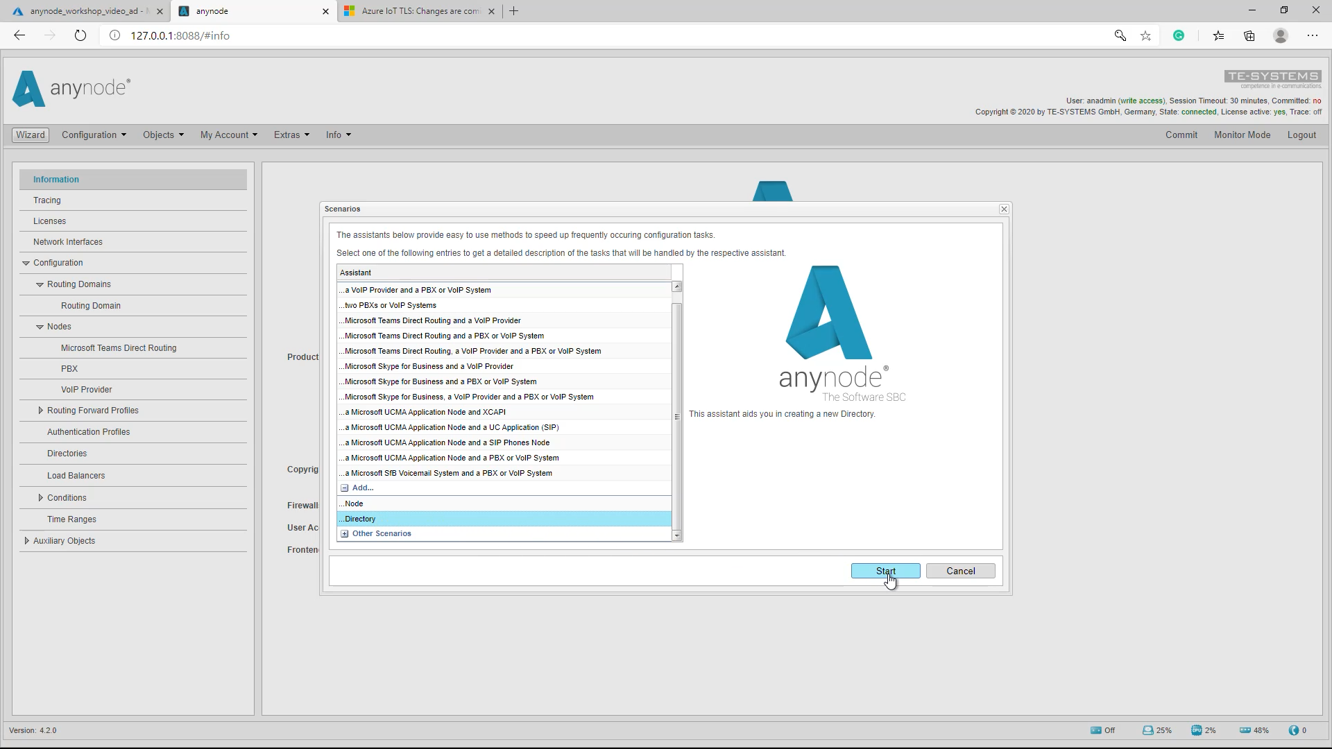Click the Assistant column header
1332x749 pixels.
click(504, 273)
